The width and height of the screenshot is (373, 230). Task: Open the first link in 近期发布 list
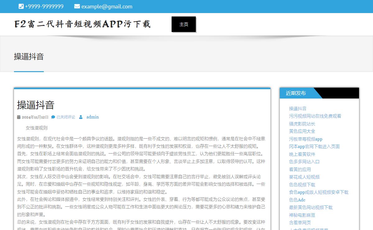click(298, 108)
